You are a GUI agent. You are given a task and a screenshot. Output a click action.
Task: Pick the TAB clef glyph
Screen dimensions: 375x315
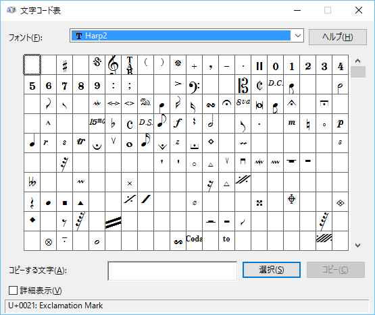129,65
